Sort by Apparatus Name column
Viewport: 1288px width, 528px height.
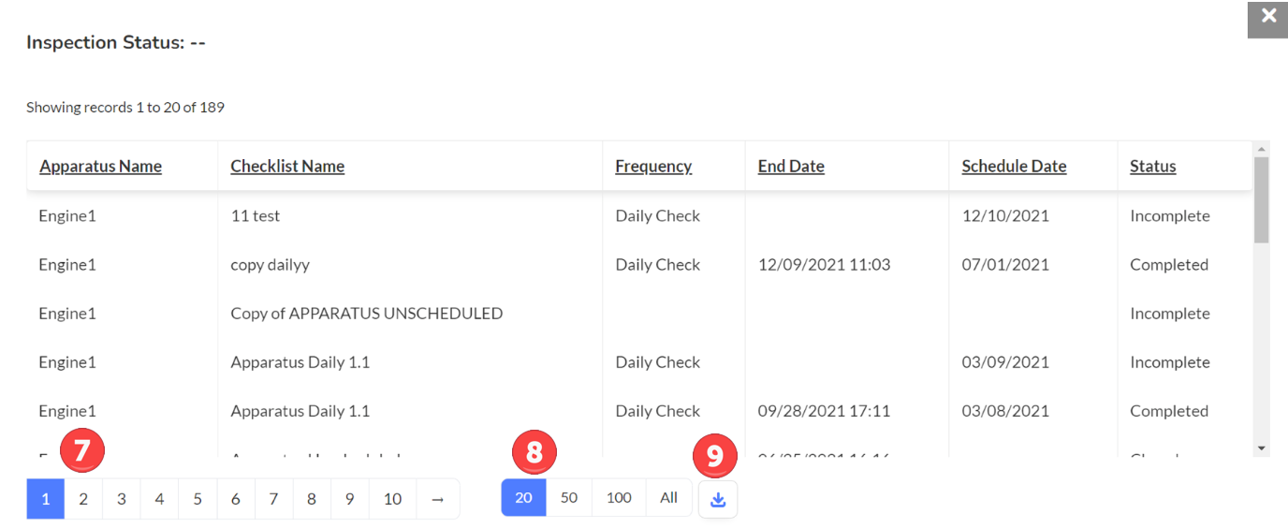(x=100, y=167)
